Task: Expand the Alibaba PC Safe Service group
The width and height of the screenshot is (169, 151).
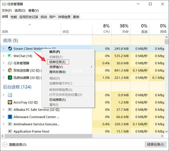Action: 4,109
